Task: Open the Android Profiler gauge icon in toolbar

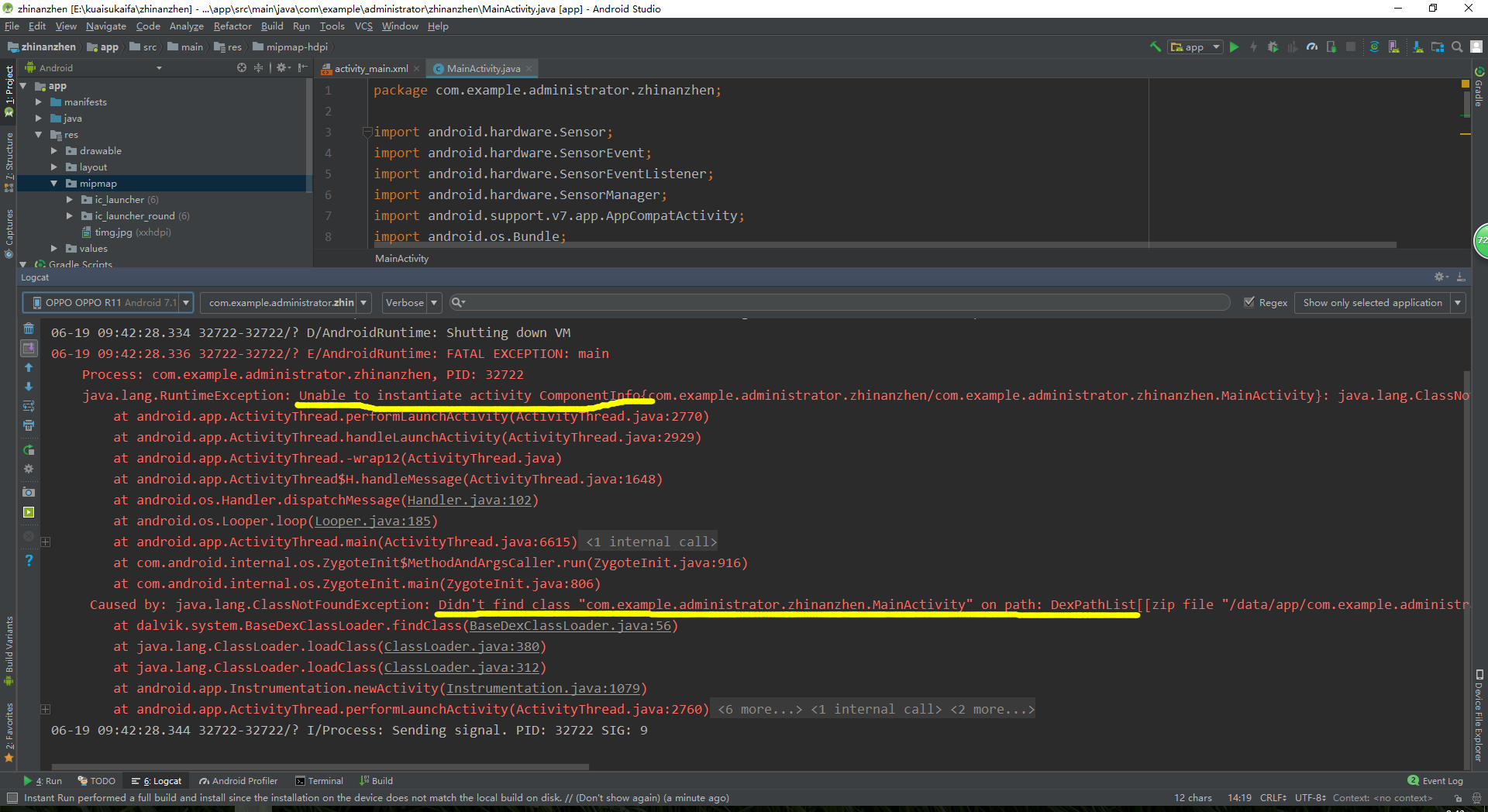Action: pyautogui.click(x=1312, y=47)
